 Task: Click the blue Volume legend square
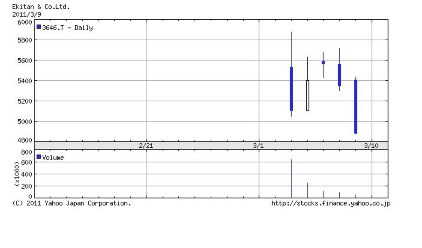(39, 157)
